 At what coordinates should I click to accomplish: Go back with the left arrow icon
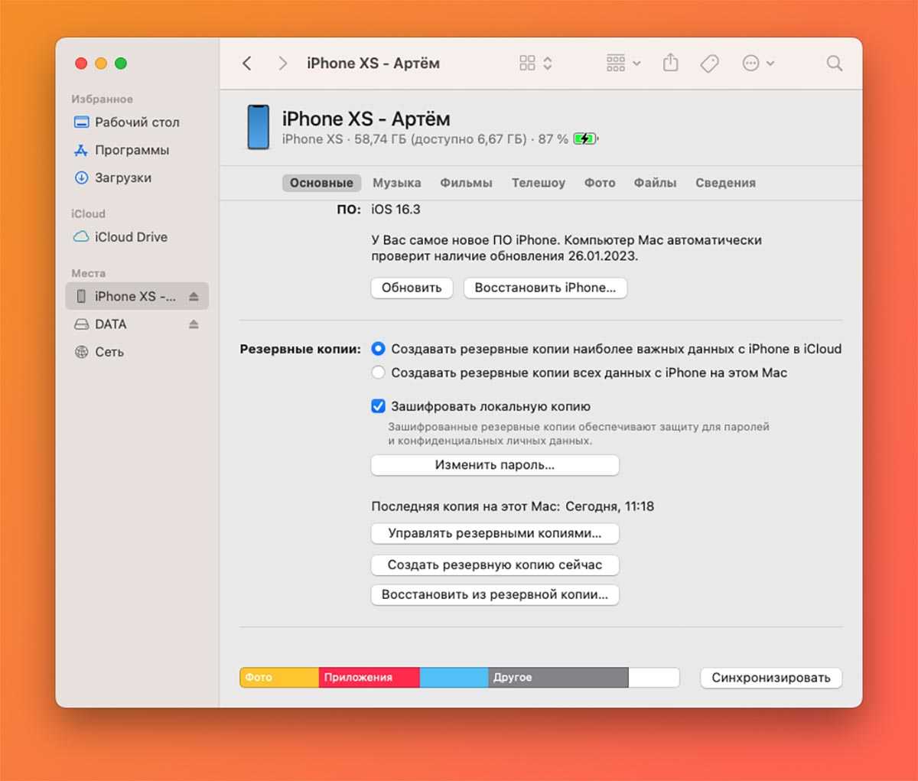tap(247, 63)
